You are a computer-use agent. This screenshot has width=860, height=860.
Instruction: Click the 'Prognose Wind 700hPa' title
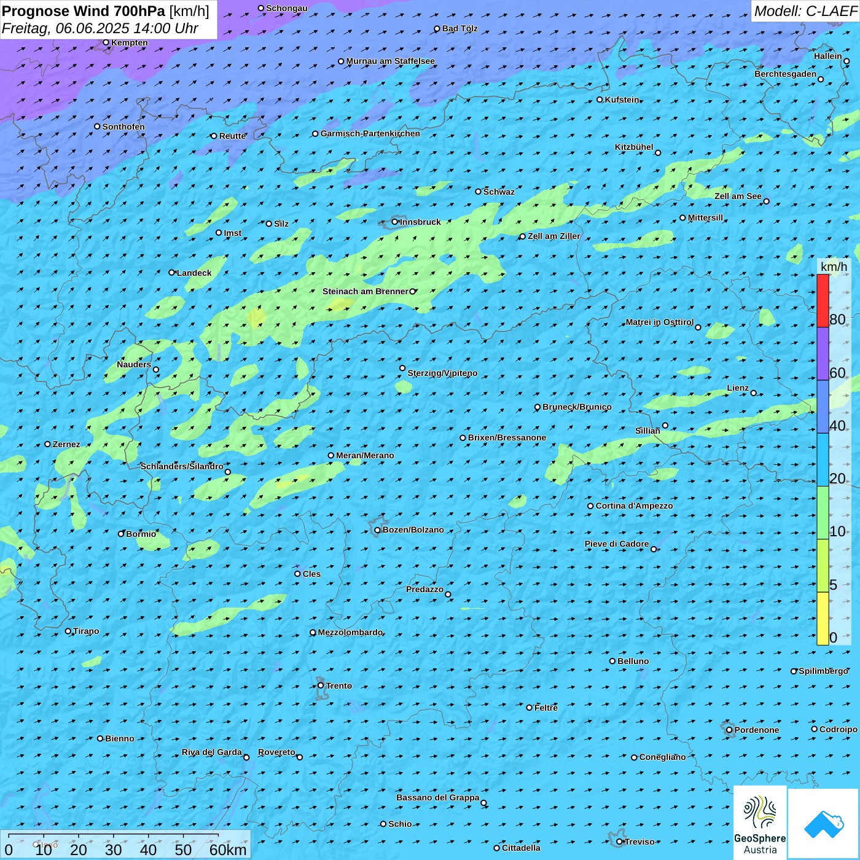click(84, 11)
